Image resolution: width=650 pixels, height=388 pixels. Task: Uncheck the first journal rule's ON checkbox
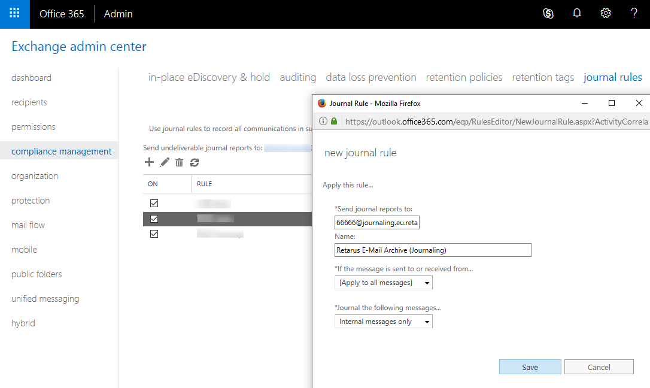[x=154, y=204]
